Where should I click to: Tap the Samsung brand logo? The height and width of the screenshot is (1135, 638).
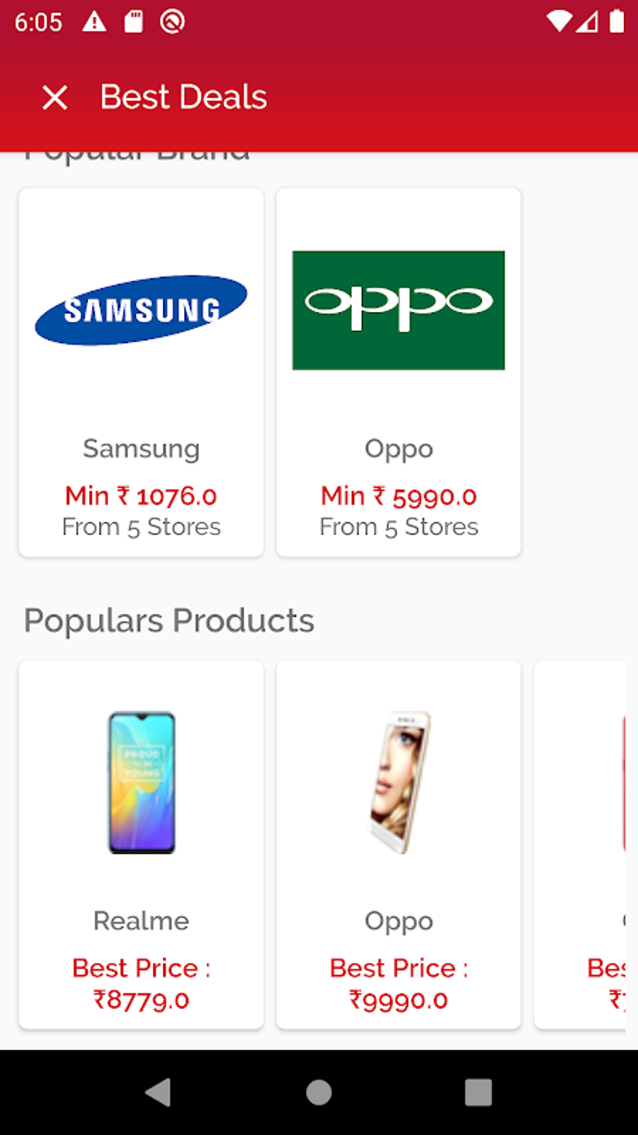coord(141,310)
